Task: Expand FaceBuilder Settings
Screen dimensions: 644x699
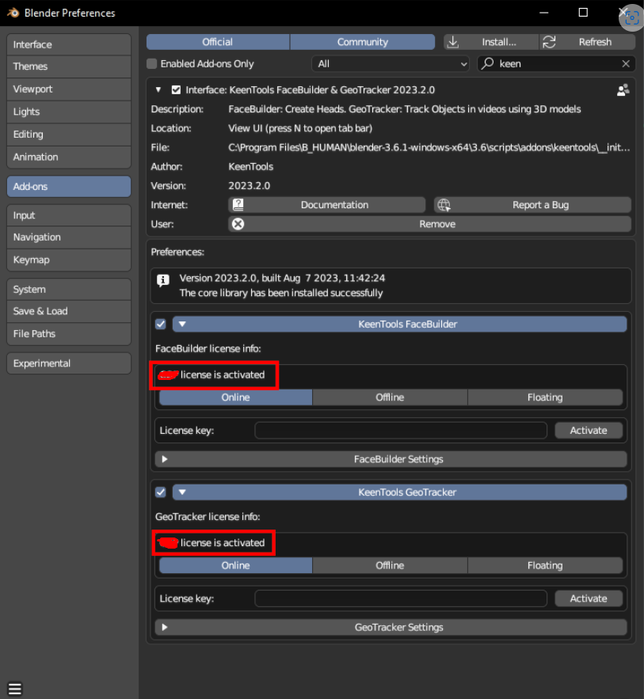Action: [391, 459]
